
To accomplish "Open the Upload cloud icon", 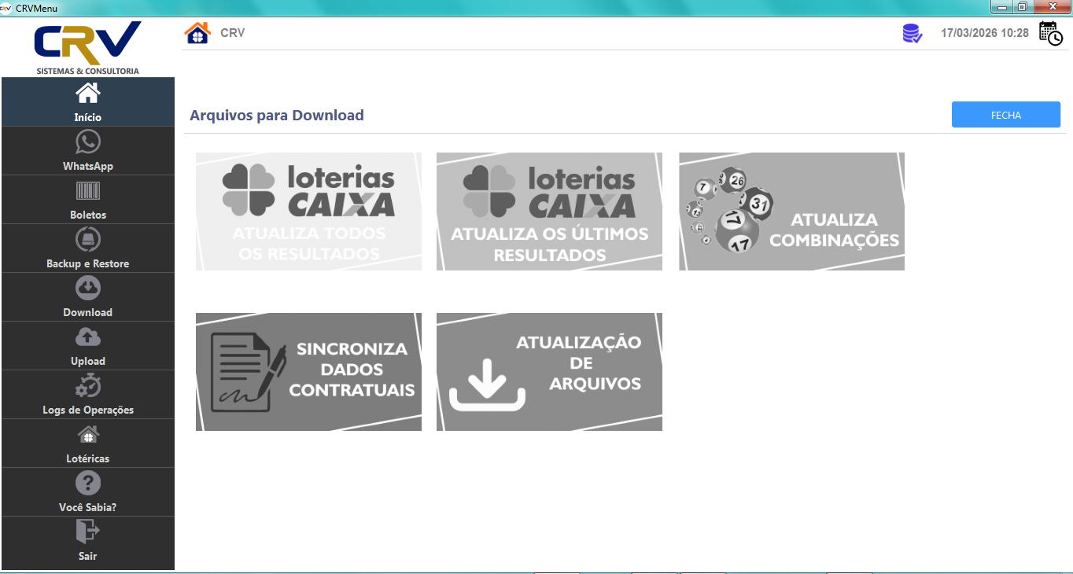I will [x=87, y=337].
